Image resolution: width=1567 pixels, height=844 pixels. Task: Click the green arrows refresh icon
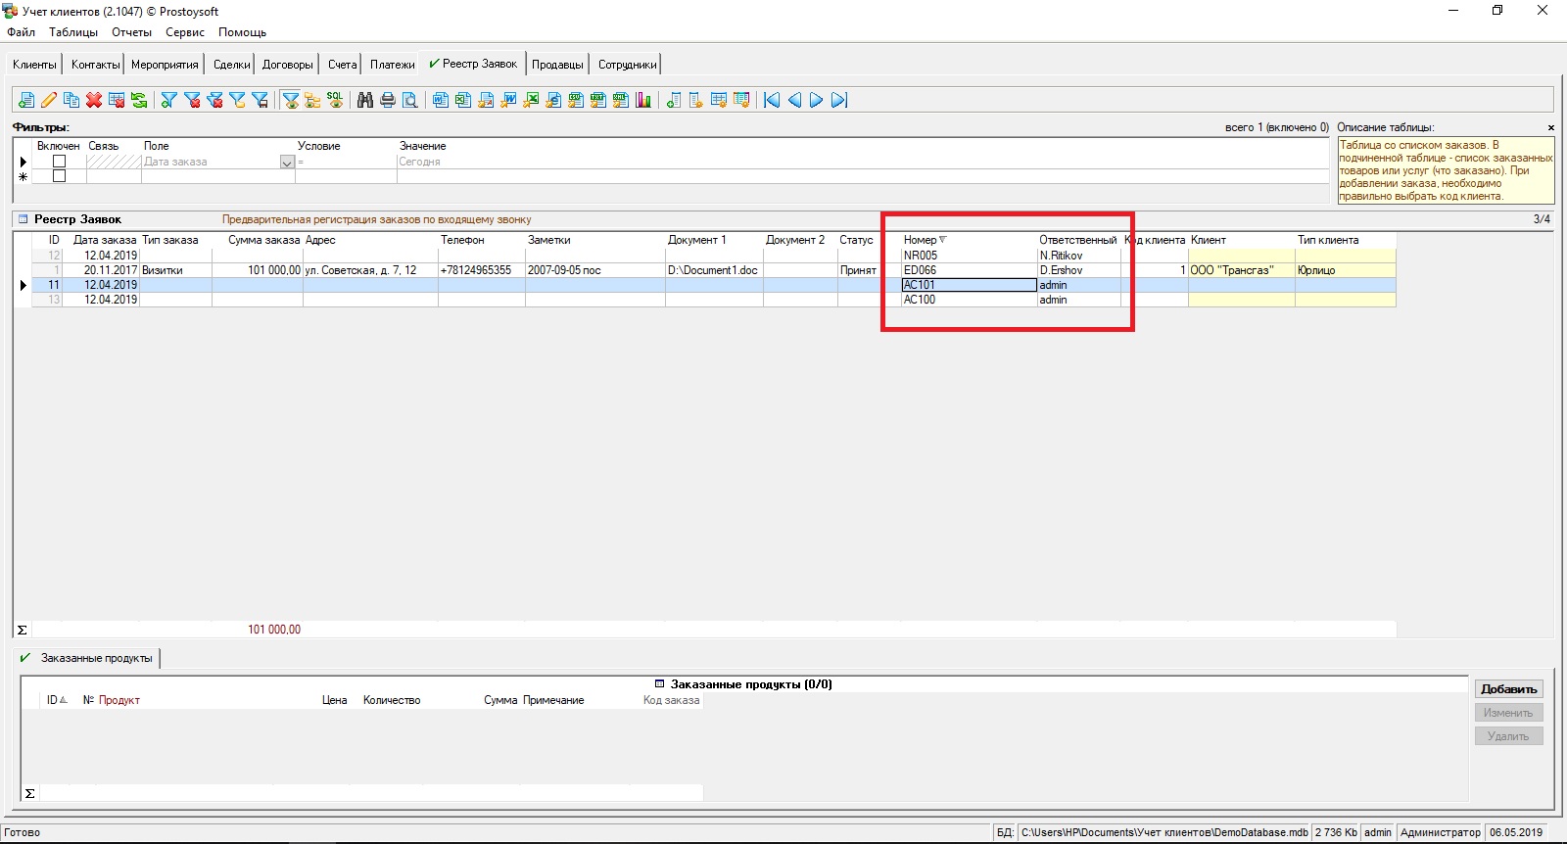(x=139, y=100)
